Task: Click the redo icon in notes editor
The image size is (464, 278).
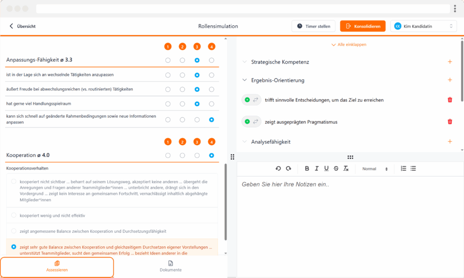Action: point(289,168)
